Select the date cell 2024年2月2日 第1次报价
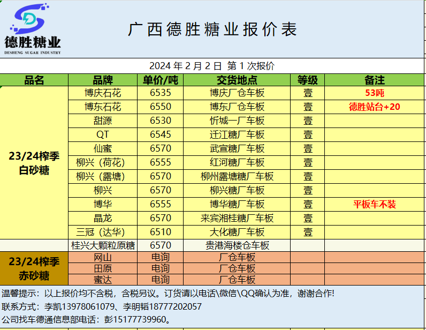The height and width of the screenshot is (330, 426). click(212, 66)
